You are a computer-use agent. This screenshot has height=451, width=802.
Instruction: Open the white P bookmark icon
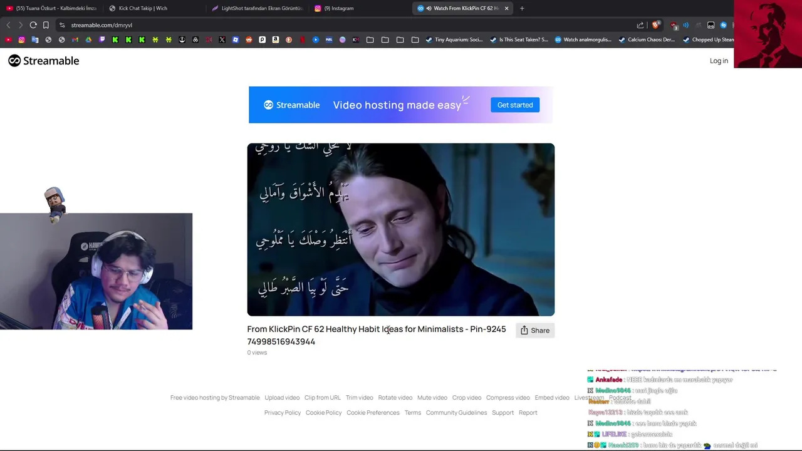(x=262, y=39)
